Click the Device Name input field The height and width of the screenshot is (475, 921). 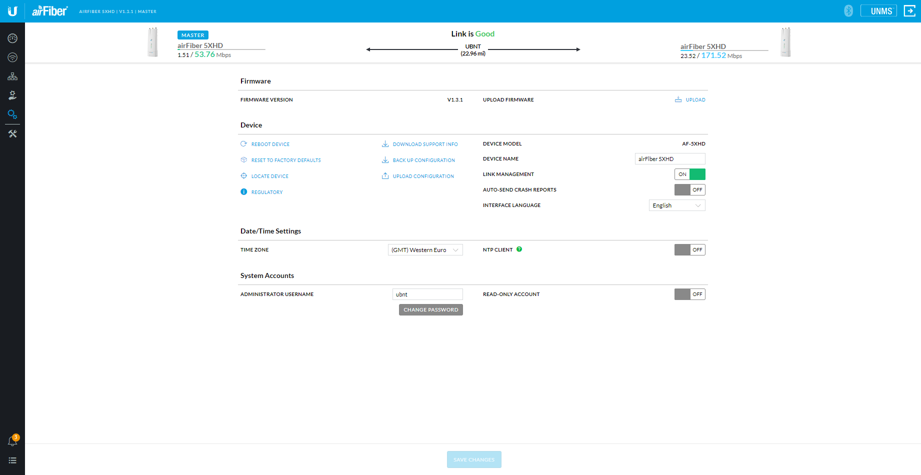pyautogui.click(x=669, y=158)
